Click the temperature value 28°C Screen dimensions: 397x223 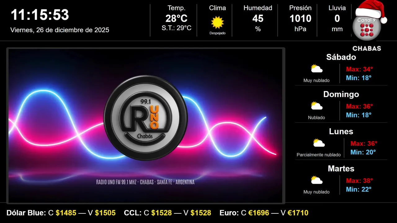[176, 19]
